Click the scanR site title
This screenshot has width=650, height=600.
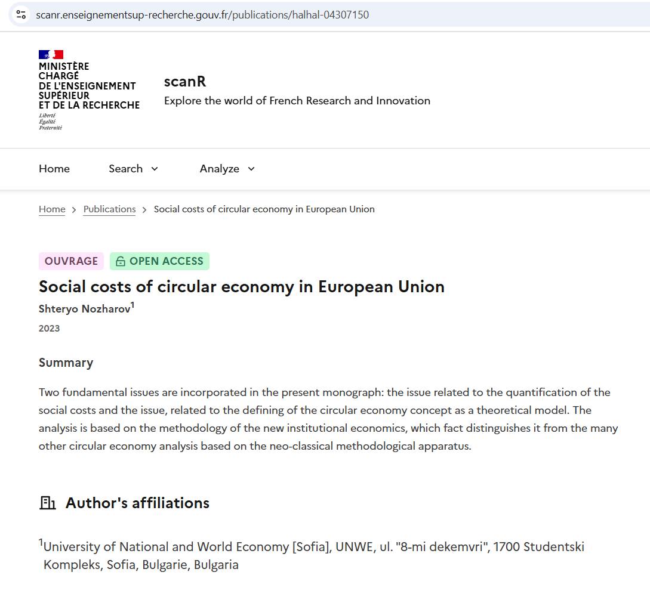coord(185,81)
